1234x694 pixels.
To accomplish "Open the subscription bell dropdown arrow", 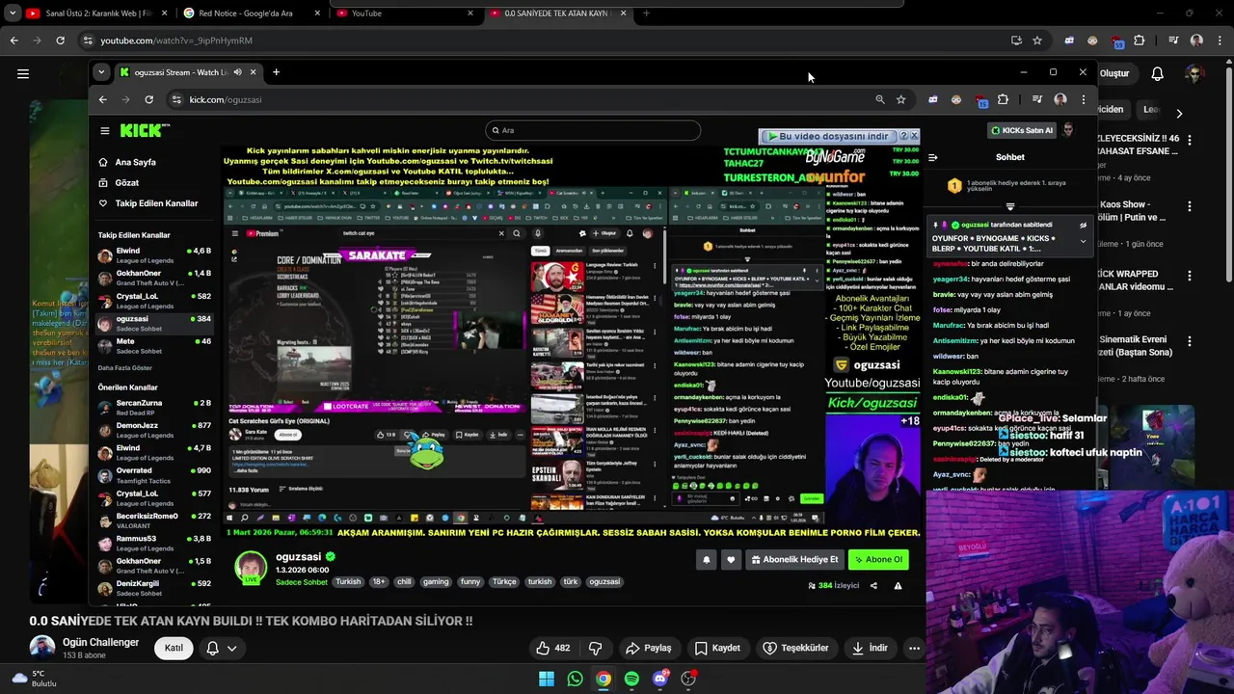I will point(231,649).
